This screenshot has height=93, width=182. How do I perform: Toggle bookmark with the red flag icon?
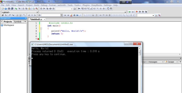[136, 12]
